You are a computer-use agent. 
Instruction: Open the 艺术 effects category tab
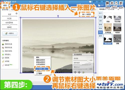click(100, 32)
